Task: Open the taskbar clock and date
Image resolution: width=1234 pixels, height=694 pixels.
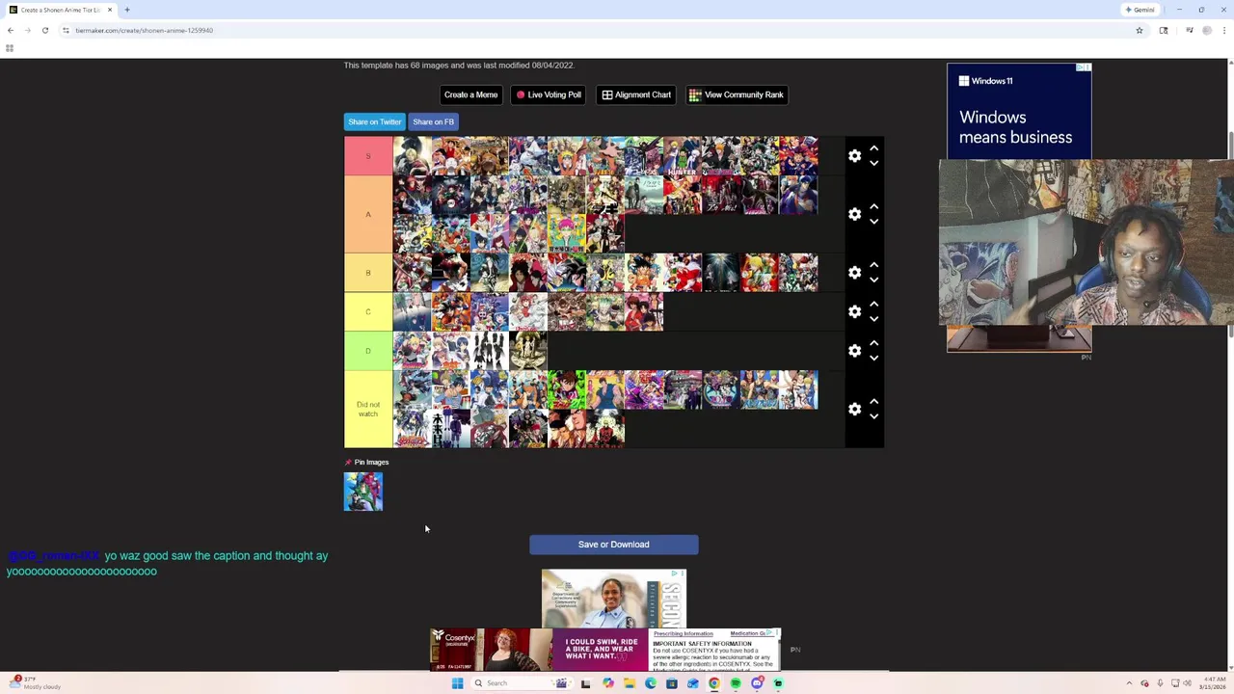Action: point(1213,683)
